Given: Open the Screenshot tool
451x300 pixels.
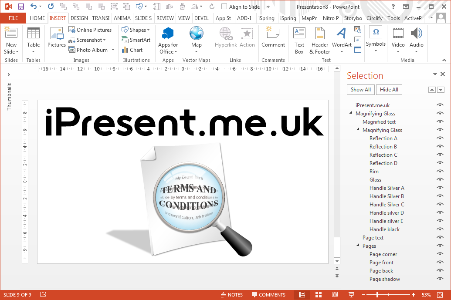Looking at the screenshot, I should [x=88, y=40].
